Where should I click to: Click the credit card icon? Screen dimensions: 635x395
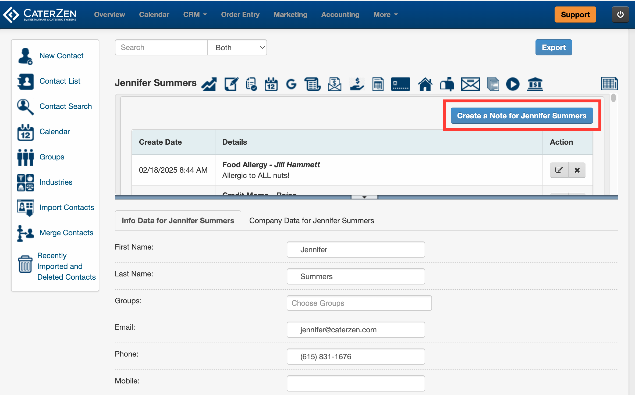(400, 84)
